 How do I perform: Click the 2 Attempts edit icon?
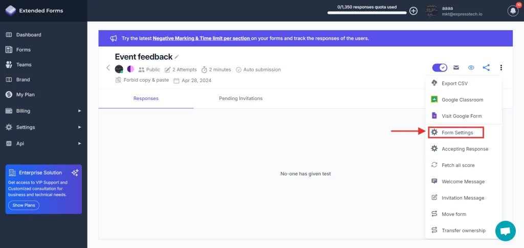tap(168, 70)
